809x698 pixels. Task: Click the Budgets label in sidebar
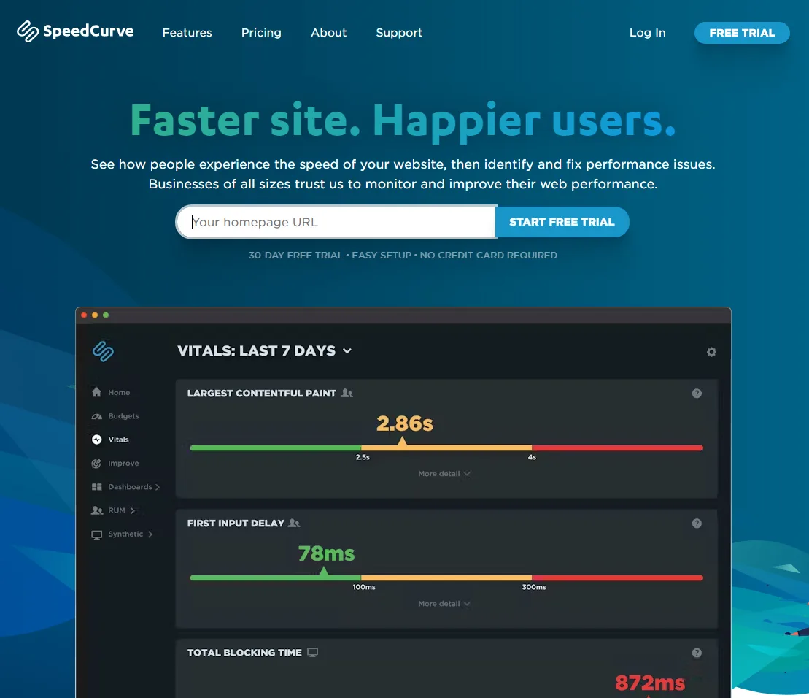tap(123, 416)
